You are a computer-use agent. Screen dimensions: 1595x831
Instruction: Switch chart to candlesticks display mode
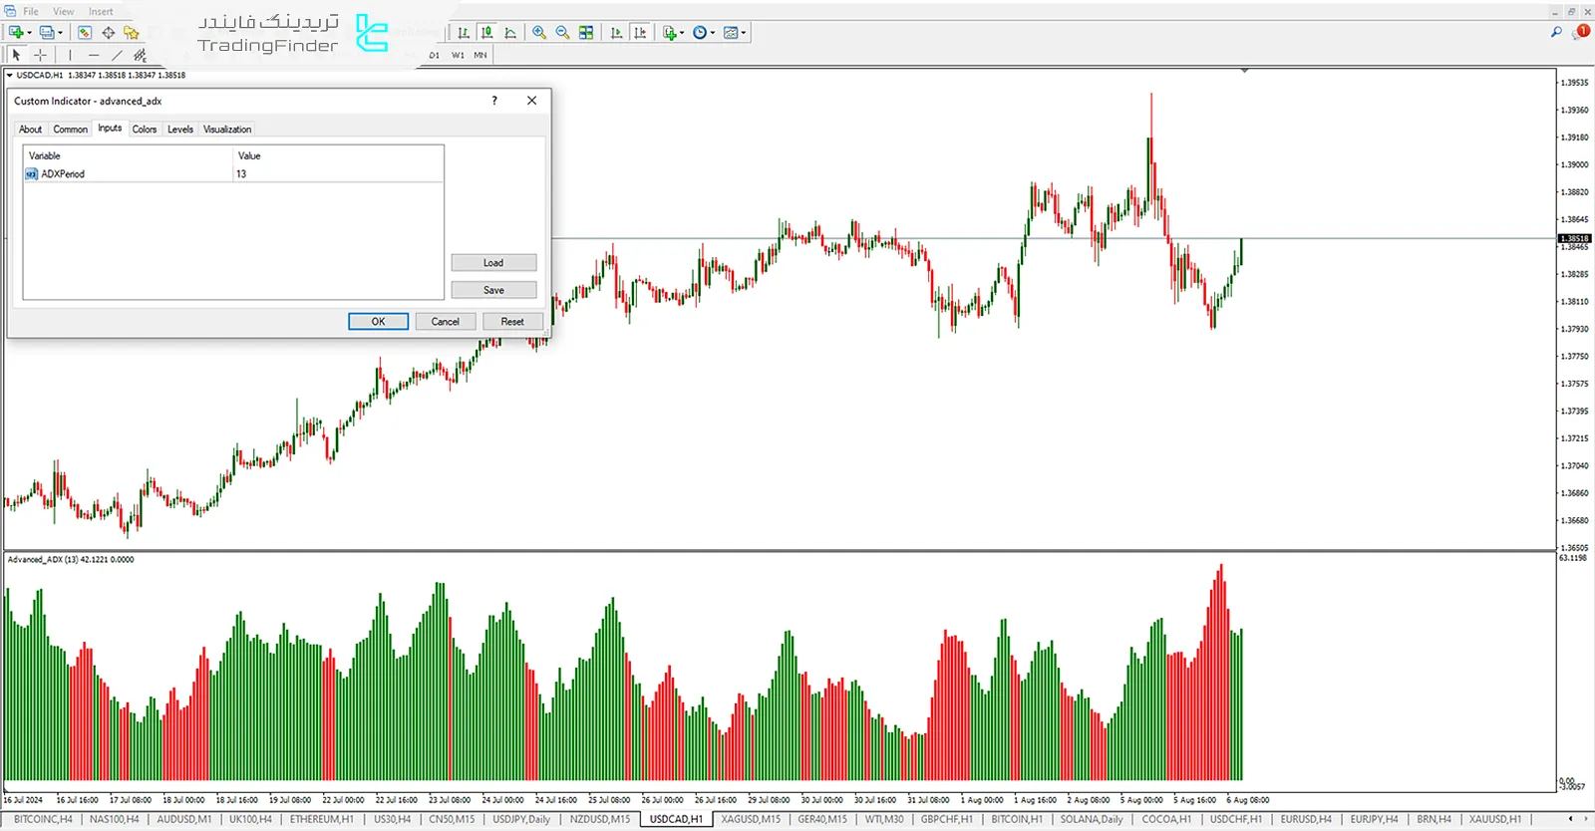486,33
